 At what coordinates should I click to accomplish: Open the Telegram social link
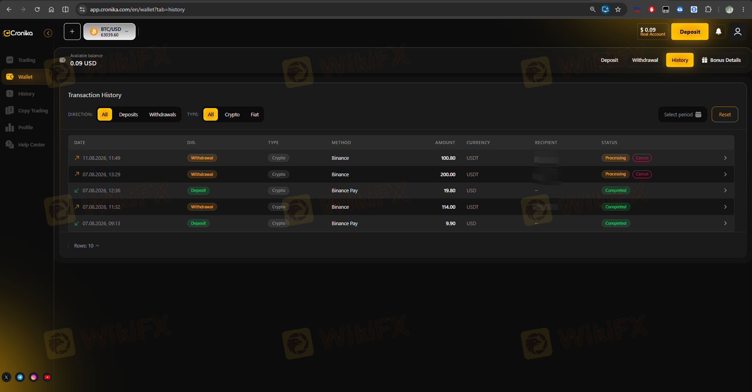tap(20, 377)
